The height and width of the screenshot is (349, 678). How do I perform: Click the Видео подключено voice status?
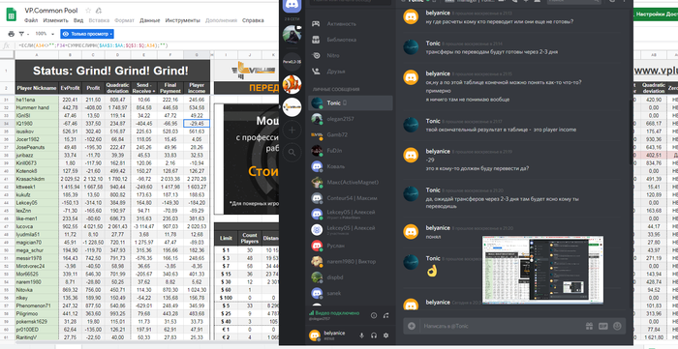coord(336,313)
